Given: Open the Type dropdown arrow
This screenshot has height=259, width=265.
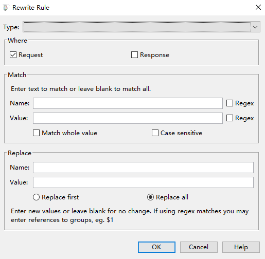Looking at the screenshot, I should 255,27.
